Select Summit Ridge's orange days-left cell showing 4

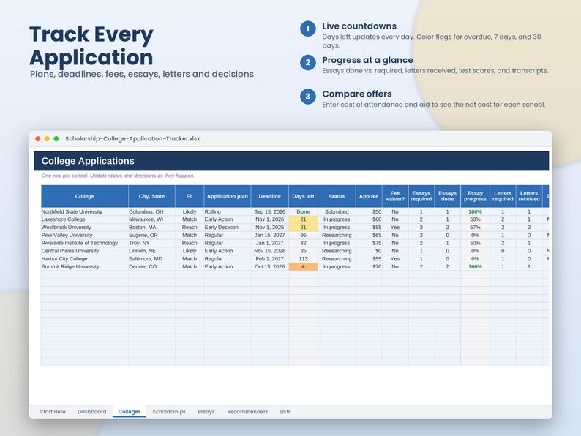tap(303, 267)
